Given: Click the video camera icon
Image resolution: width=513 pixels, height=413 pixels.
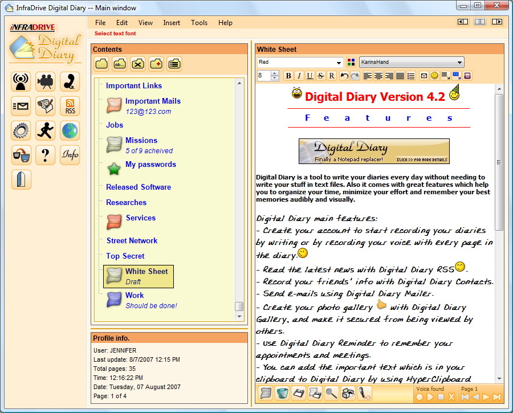Looking at the screenshot, I should pos(46,81).
